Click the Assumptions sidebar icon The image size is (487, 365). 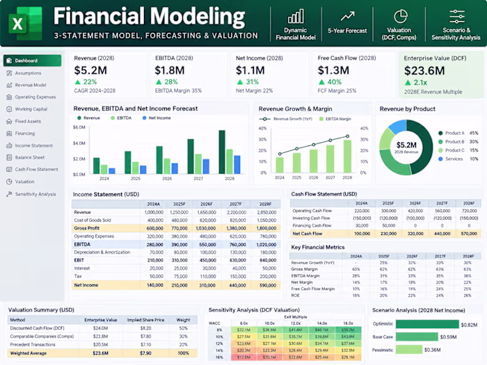(x=9, y=73)
